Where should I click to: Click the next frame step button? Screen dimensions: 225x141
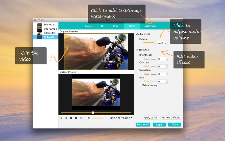(81, 118)
